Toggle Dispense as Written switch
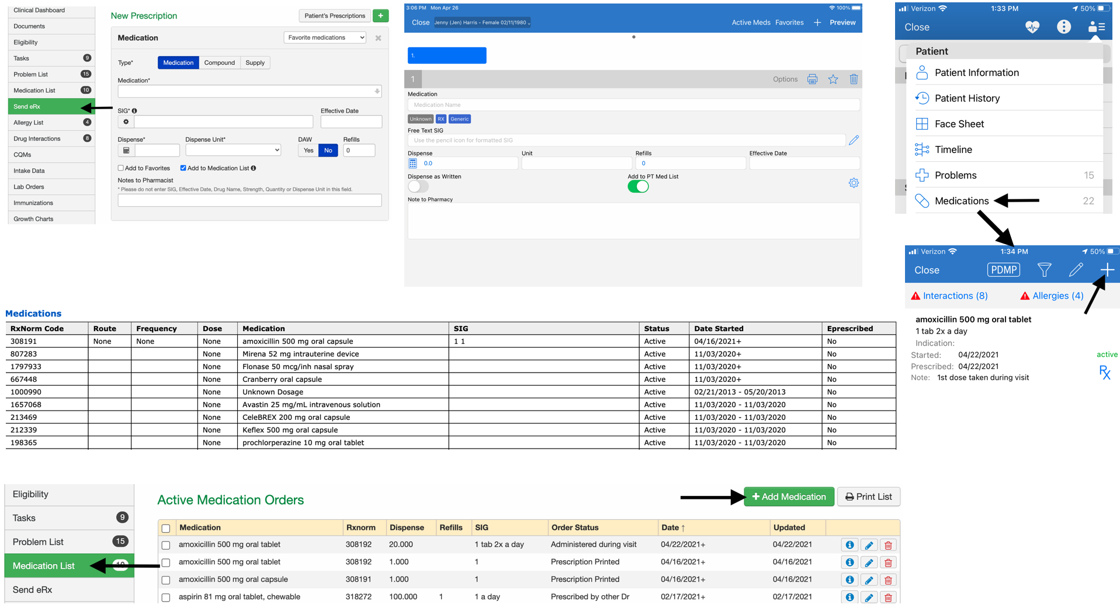Image resolution: width=1120 pixels, height=615 pixels. (x=418, y=187)
